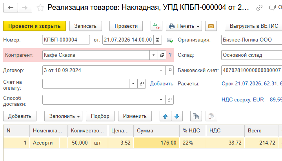The height and width of the screenshot is (161, 282).
Task: Expand the Способ доставки dropdown list
Action: pos(161,99)
